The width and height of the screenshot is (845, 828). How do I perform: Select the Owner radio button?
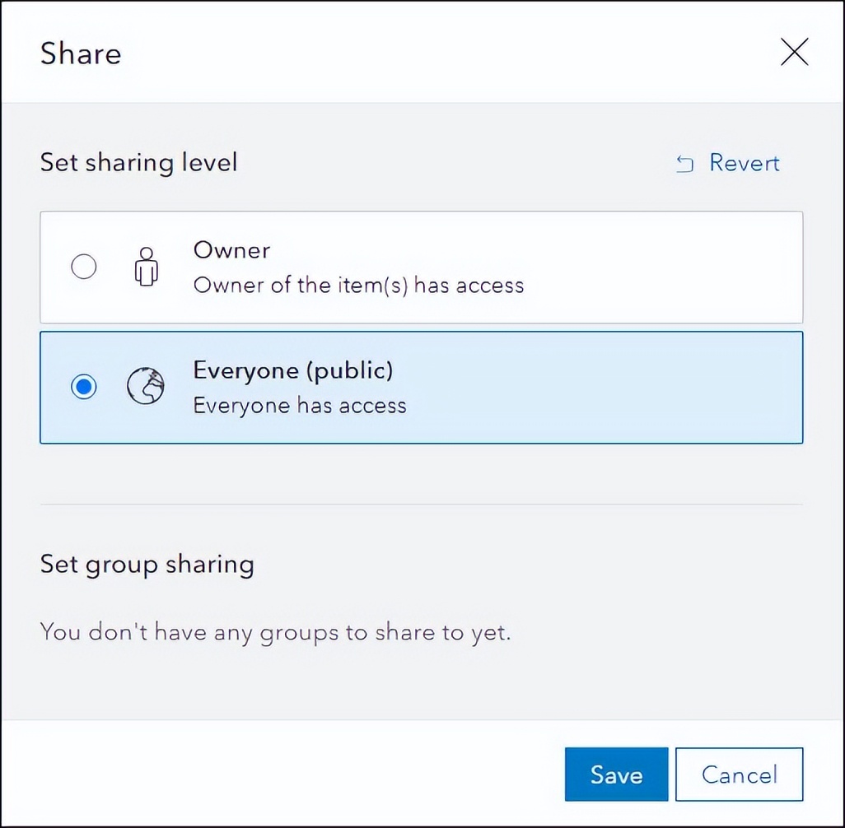click(x=83, y=267)
